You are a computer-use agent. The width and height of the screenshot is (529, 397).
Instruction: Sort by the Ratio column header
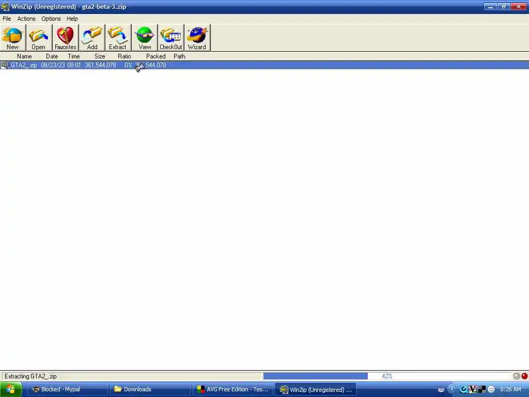[x=124, y=56]
